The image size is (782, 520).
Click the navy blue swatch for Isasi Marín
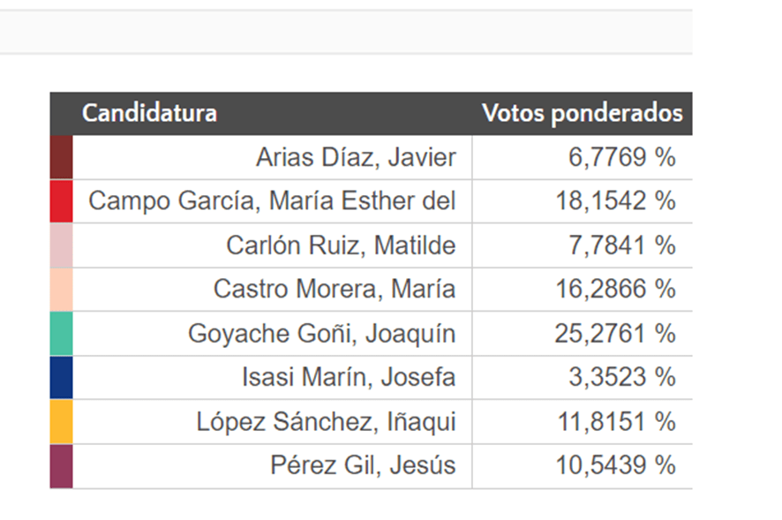coord(61,378)
